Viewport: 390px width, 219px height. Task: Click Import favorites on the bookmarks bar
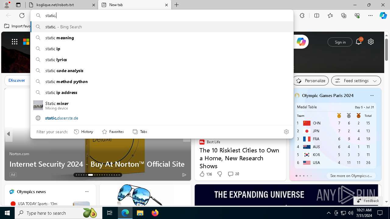[17, 26]
